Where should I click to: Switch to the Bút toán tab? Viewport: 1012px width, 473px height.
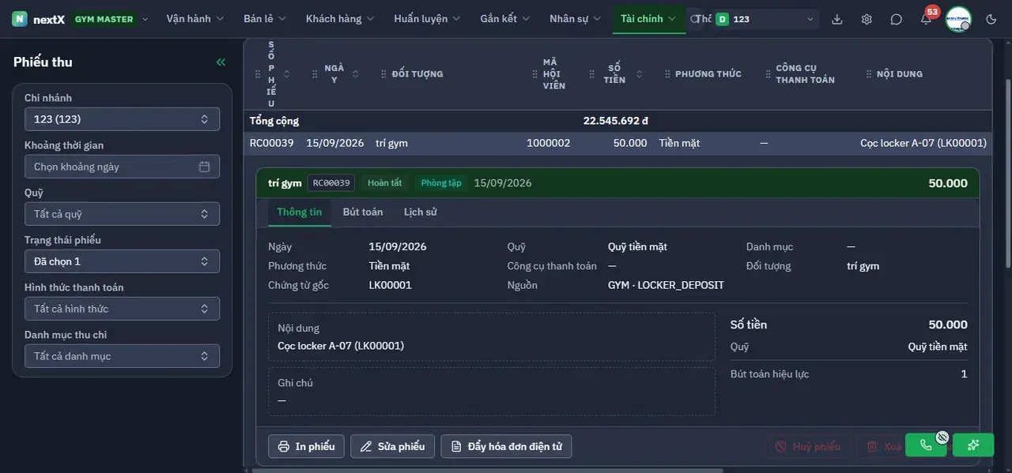(363, 212)
